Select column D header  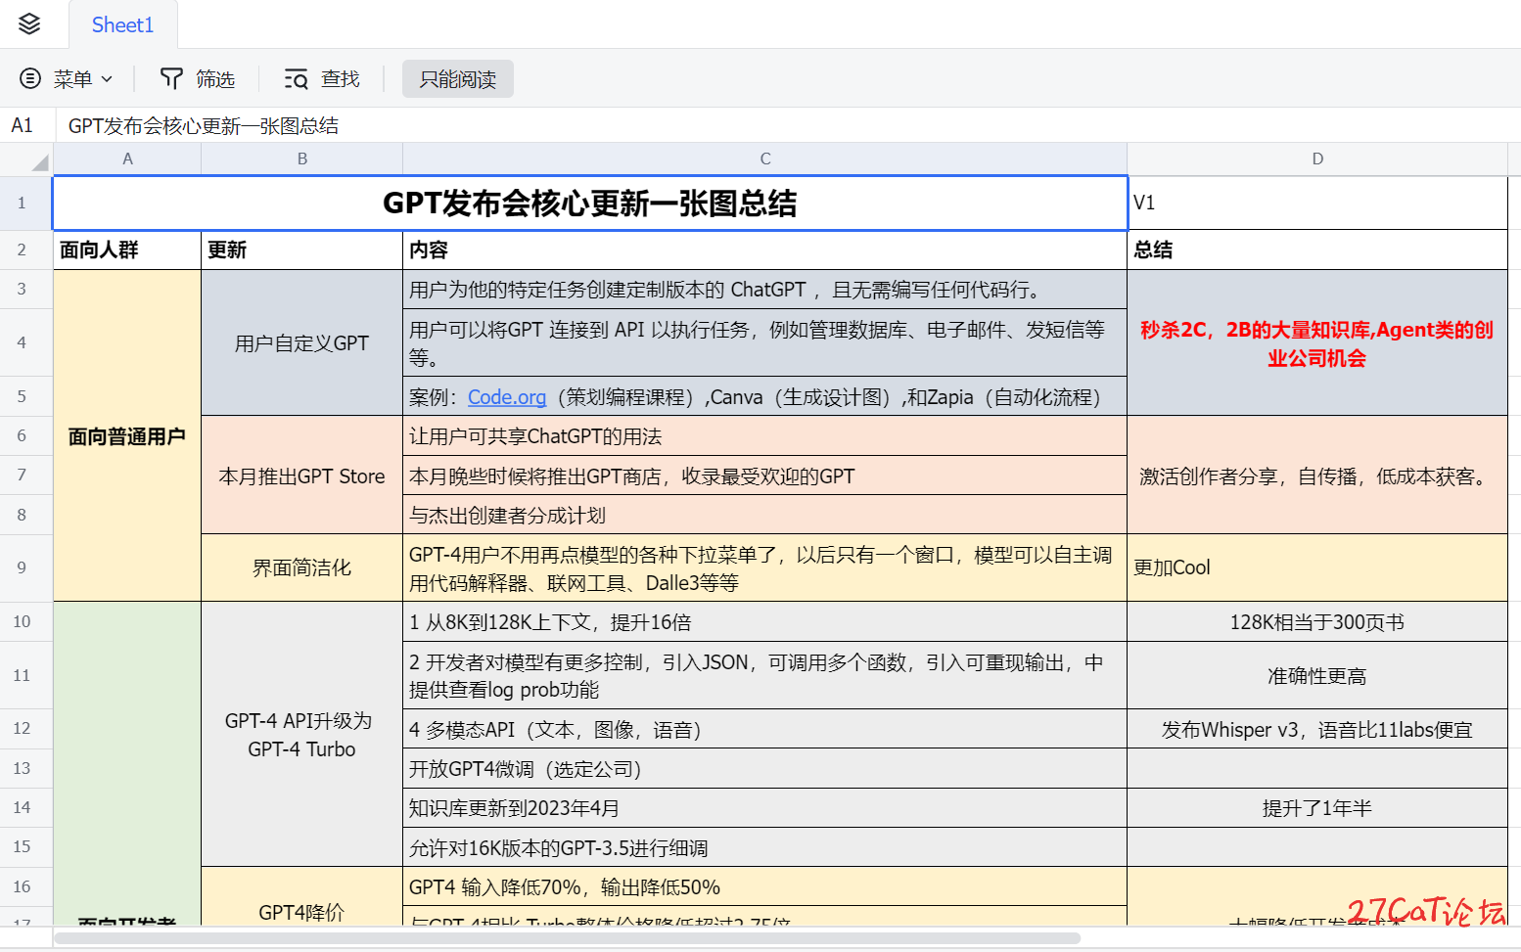click(x=1317, y=159)
